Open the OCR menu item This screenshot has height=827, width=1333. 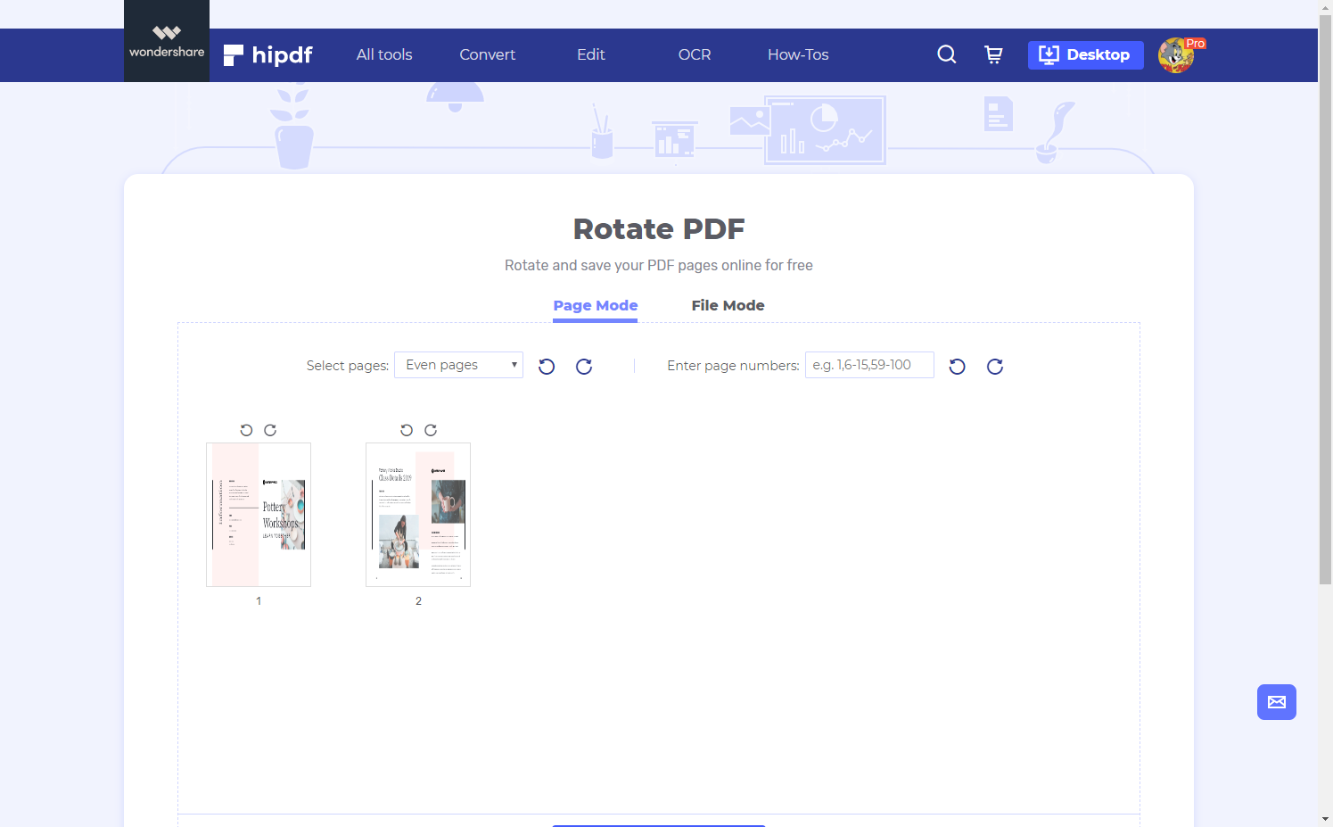pos(695,54)
